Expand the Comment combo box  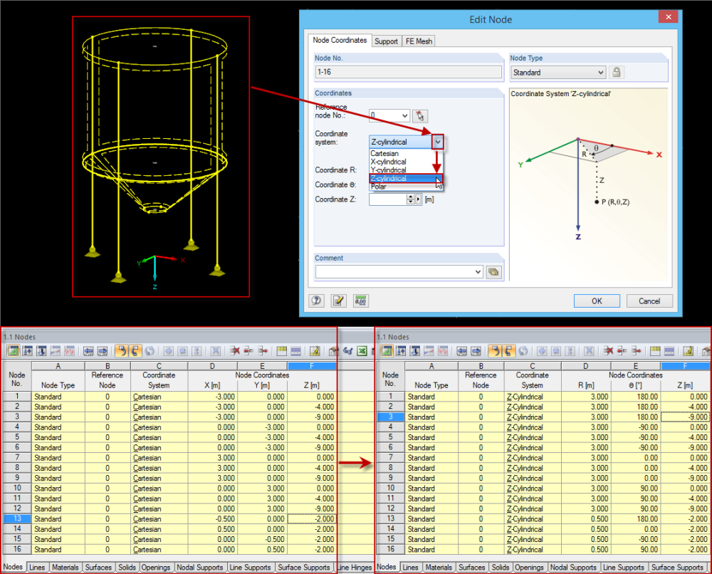pyautogui.click(x=477, y=271)
